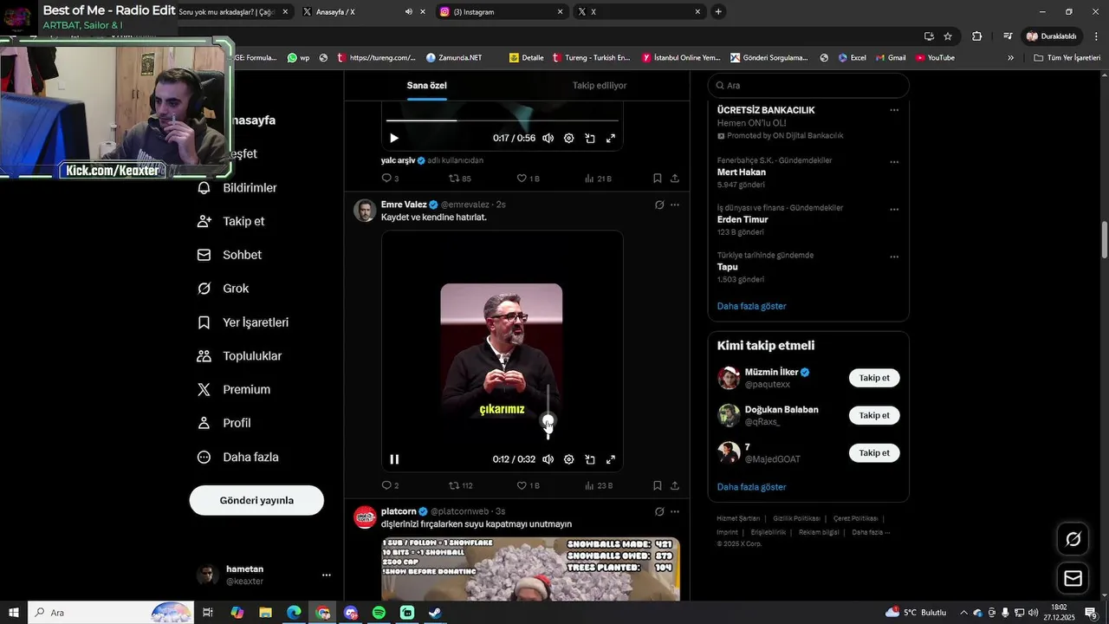1109x624 pixels.
Task: Open settings on yalc arşiv video
Action: [x=569, y=138]
